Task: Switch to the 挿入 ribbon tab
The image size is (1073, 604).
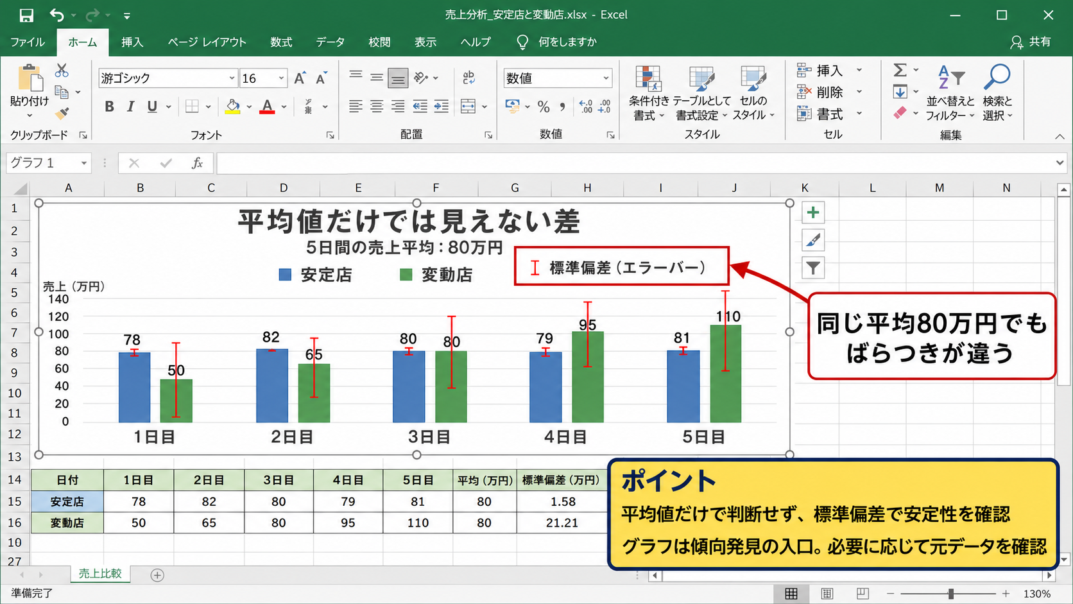Action: click(132, 42)
